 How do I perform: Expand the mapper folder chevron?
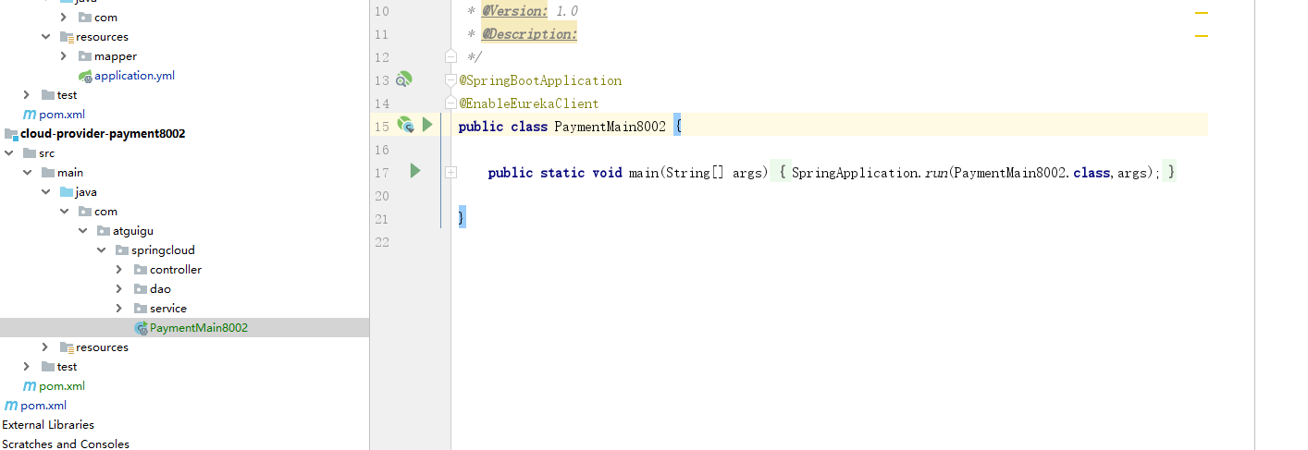[64, 55]
